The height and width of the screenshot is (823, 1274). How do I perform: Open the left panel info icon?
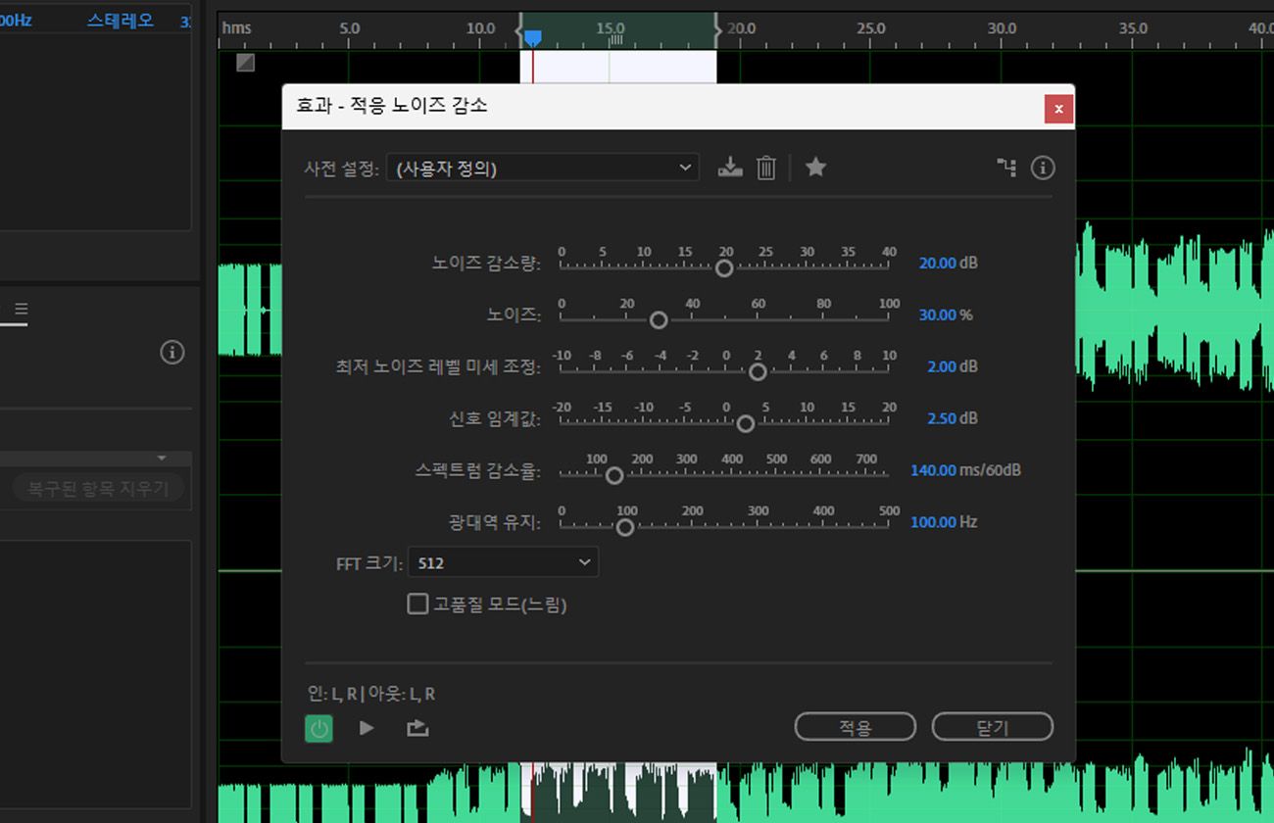pyautogui.click(x=172, y=352)
